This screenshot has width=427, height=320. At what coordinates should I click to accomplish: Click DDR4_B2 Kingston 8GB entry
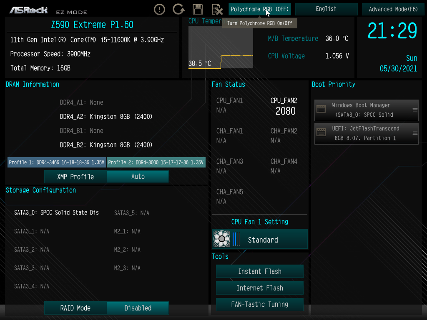pyautogui.click(x=106, y=145)
